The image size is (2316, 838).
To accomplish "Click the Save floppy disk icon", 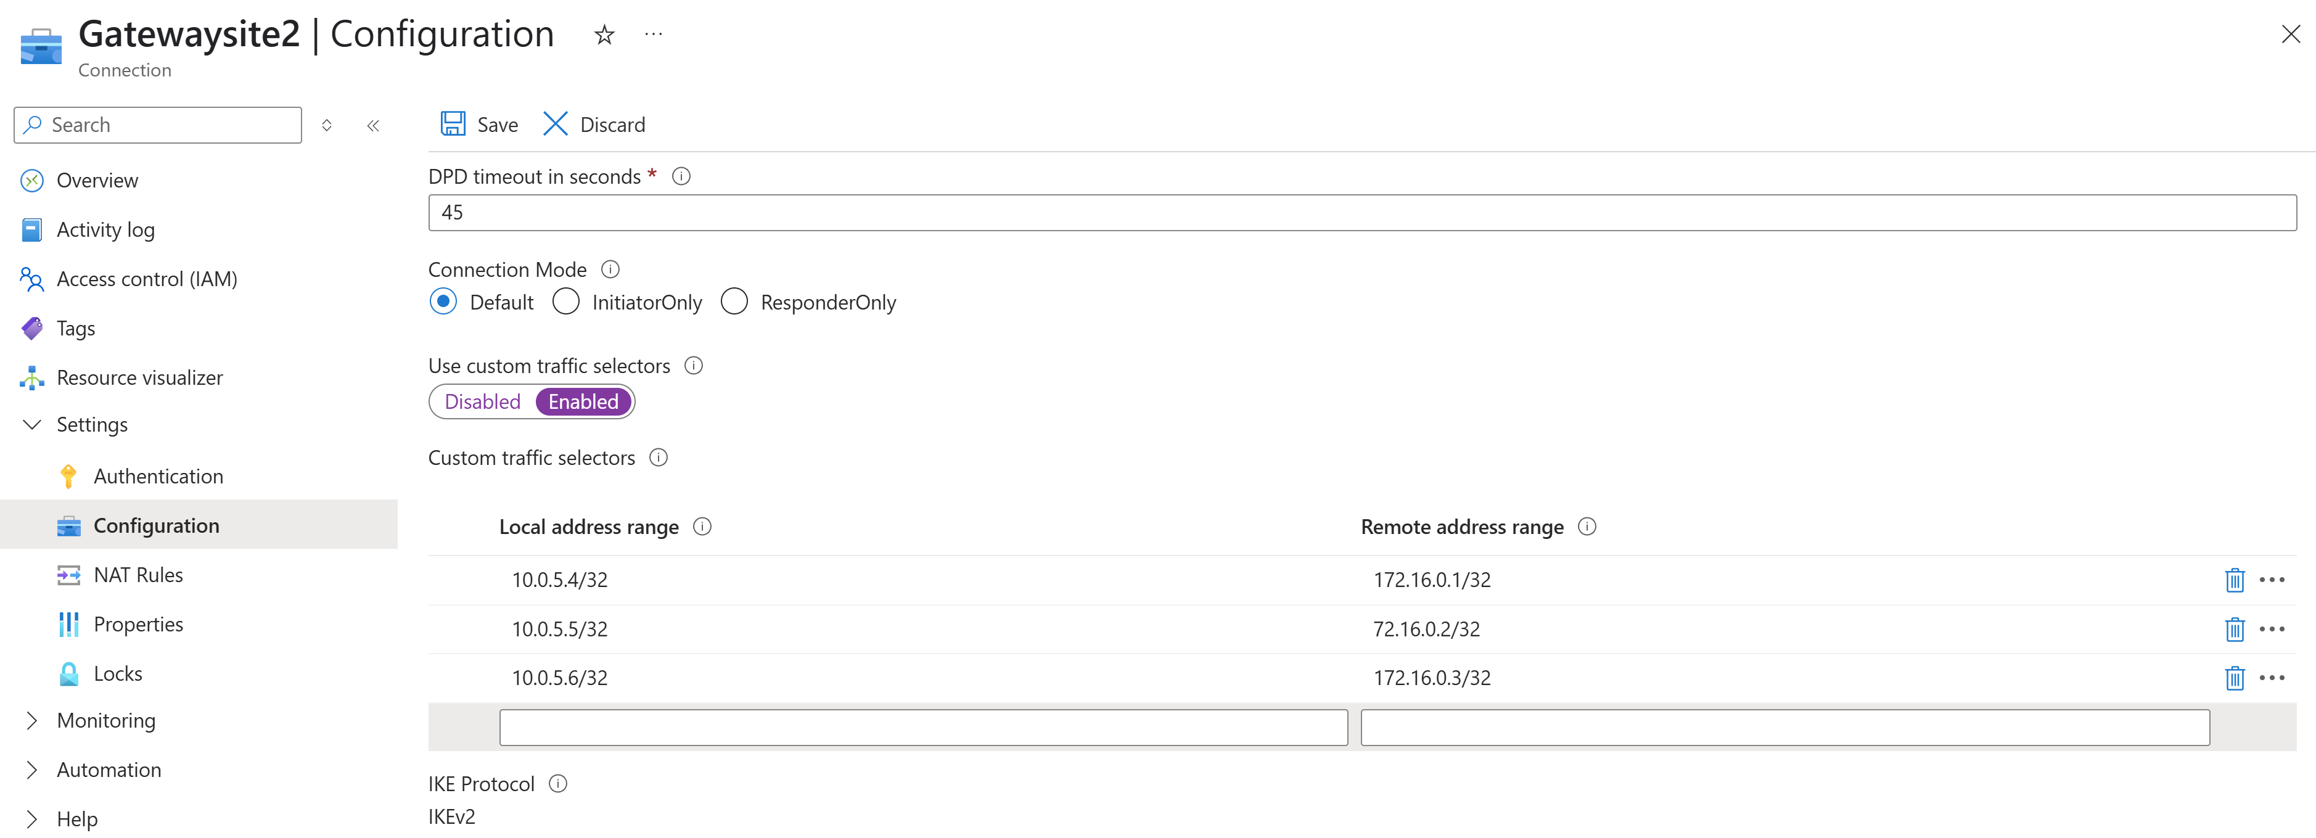I will click(452, 124).
